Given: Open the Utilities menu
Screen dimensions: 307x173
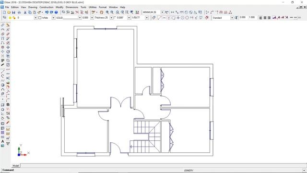Looking at the screenshot, I should 93,7.
